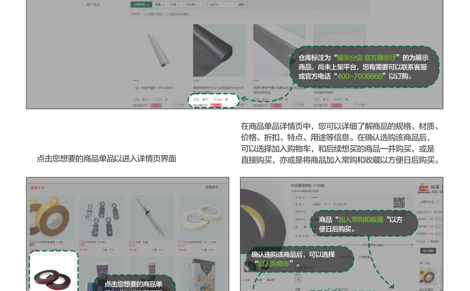Screen dimensions: 470x291
Task: Open the 价格 sort dropdown
Action: point(175,4)
